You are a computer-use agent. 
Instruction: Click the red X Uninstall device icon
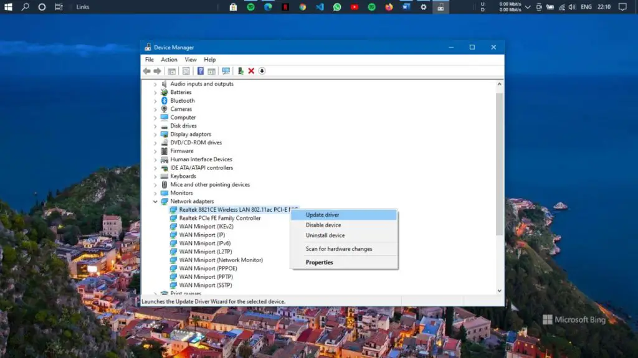[x=251, y=71]
